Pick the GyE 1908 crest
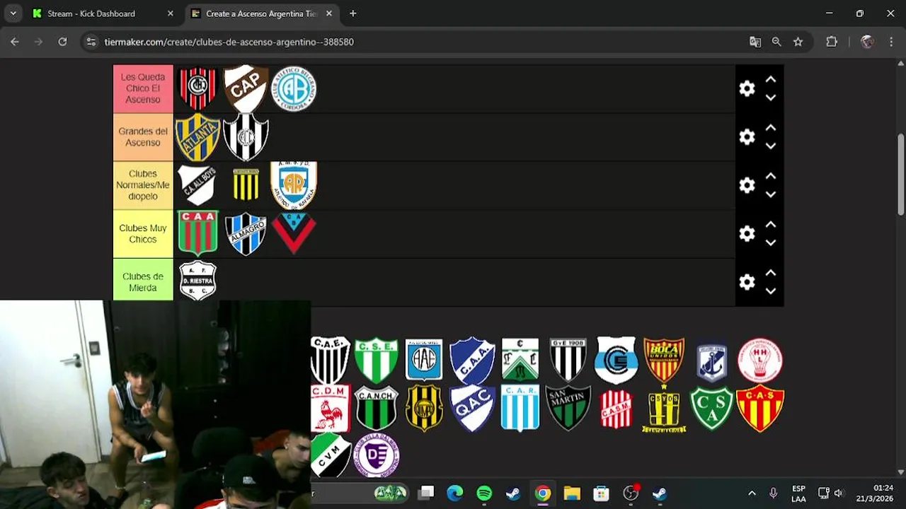 [x=568, y=360]
